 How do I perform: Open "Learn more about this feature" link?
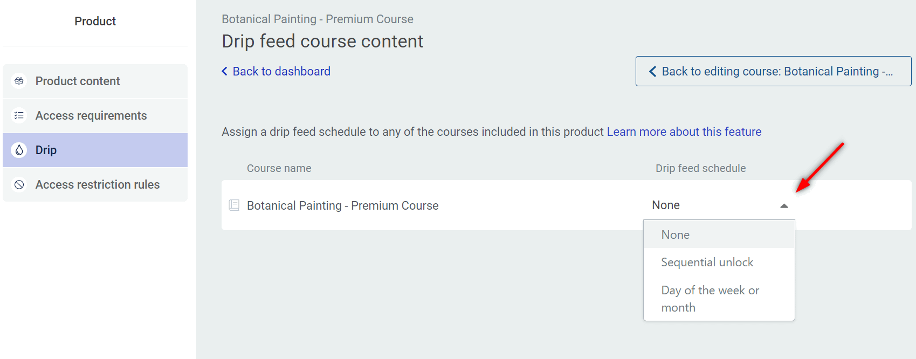click(684, 132)
